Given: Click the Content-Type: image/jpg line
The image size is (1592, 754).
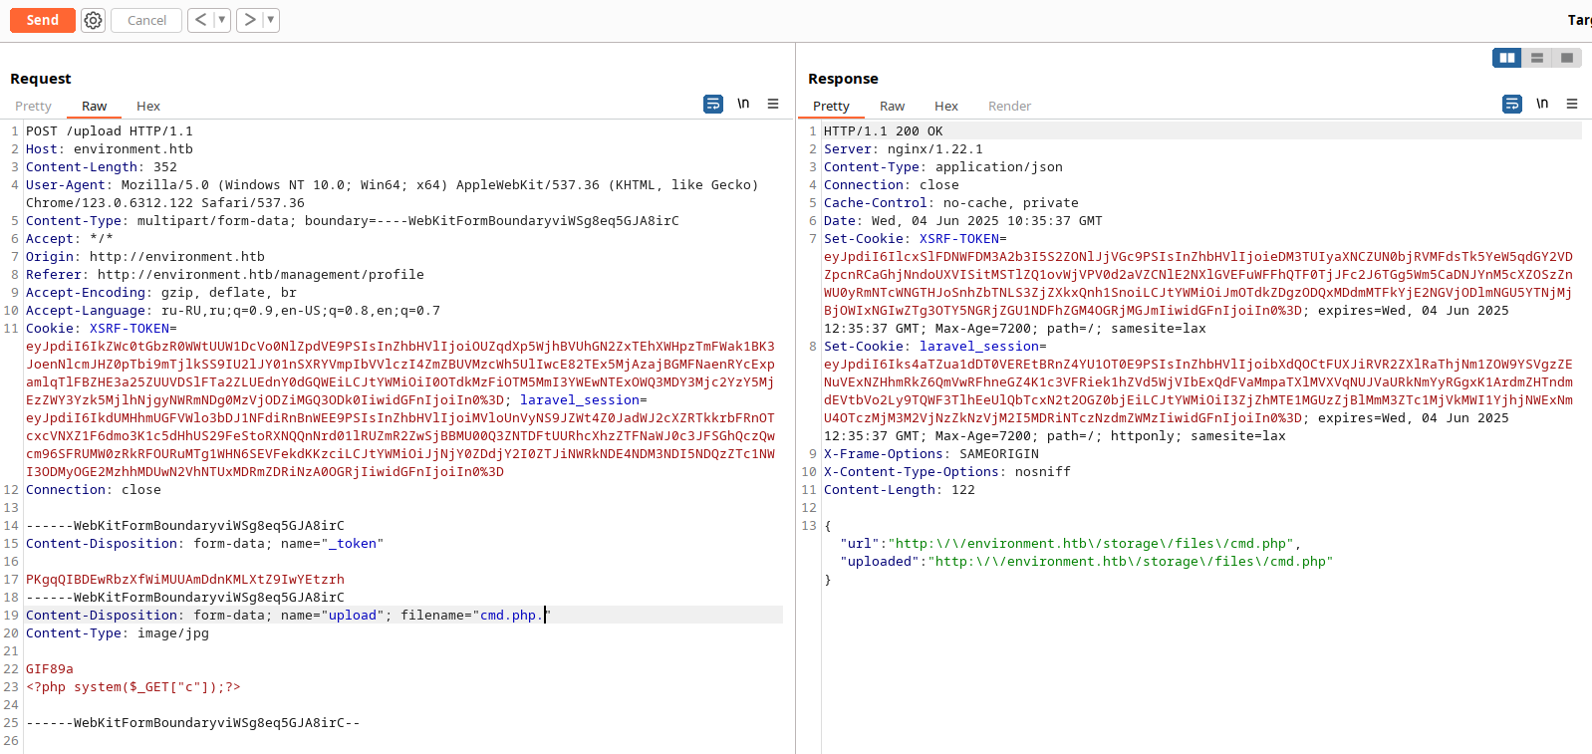Looking at the screenshot, I should (x=118, y=633).
